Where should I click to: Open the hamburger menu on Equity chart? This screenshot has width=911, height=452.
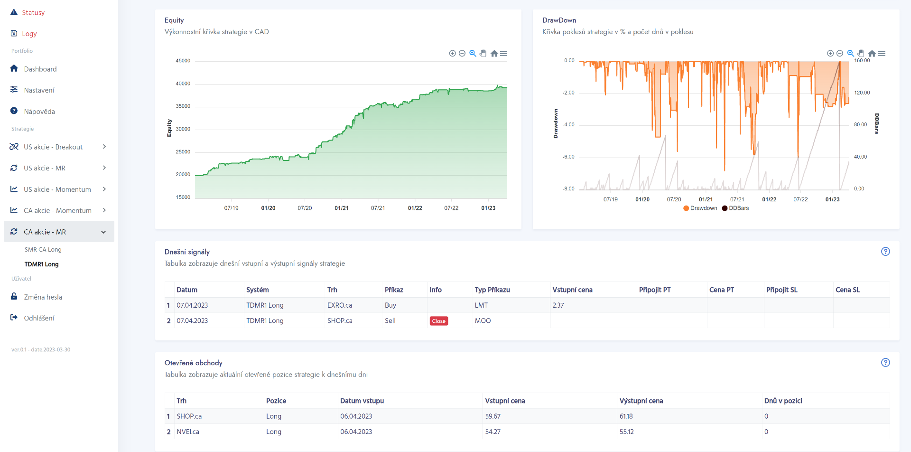504,54
